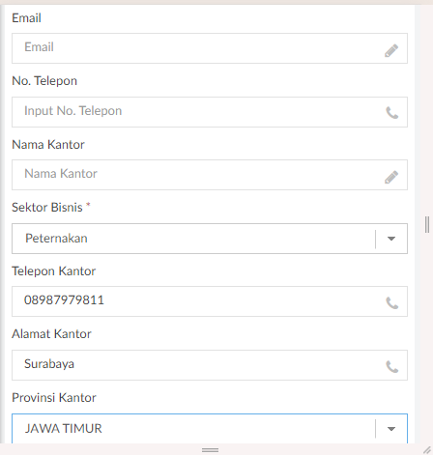Image resolution: width=433 pixels, height=455 pixels.
Task: Focus the Nama Kantor input field
Action: point(210,175)
